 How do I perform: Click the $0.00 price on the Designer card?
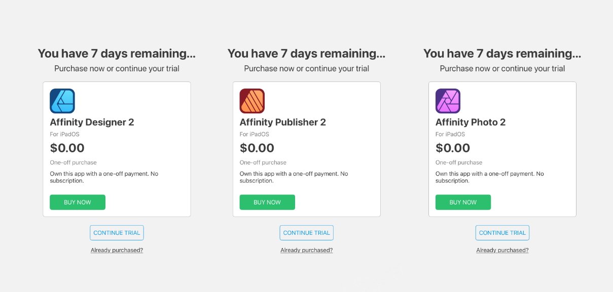coord(67,148)
